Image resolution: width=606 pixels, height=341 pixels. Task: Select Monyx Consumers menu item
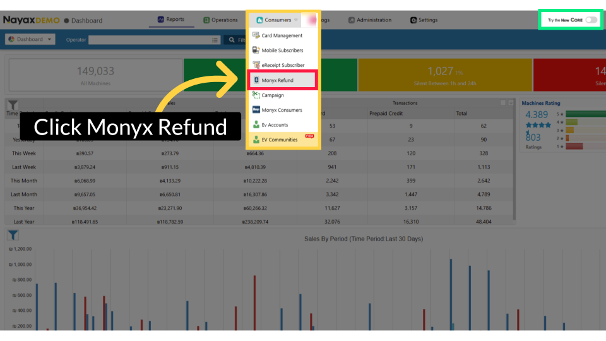[x=283, y=109]
